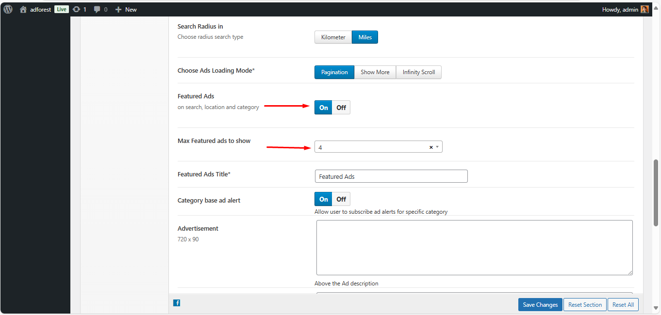Screen dimensions: 661x315
Task: Click the admin avatar picture
Action: pos(644,9)
